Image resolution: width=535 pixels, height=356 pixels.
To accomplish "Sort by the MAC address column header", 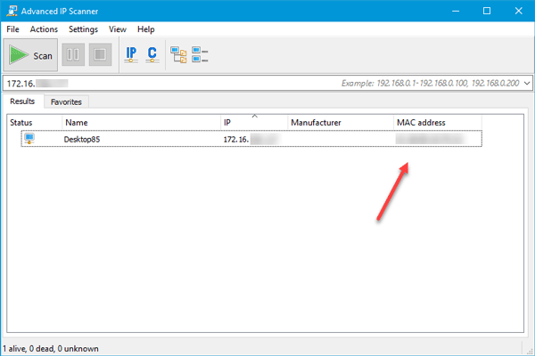I will click(x=438, y=122).
